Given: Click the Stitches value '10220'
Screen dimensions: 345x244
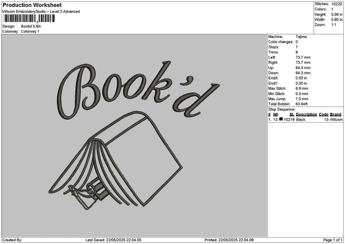Looking at the screenshot, I should 336,4.
